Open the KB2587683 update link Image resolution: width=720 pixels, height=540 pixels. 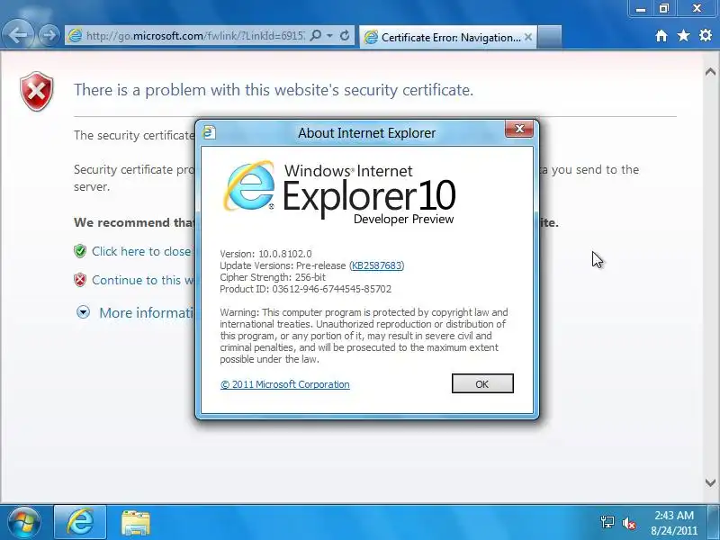click(376, 265)
